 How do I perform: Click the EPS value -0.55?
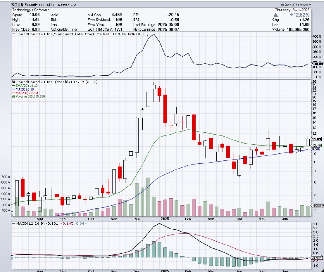point(175,20)
